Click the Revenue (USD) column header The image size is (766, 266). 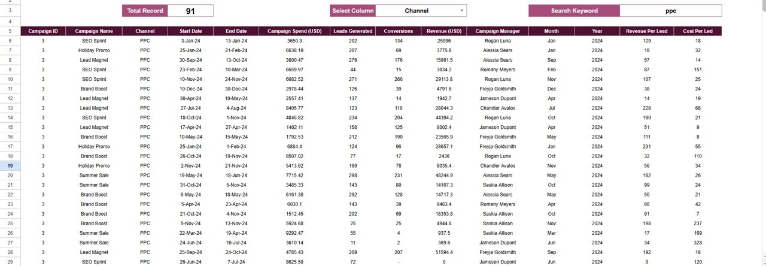(444, 31)
